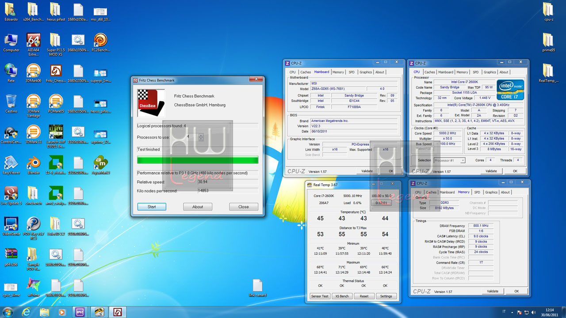Click Validate in the Mainboard CPU-Z window

pyautogui.click(x=367, y=171)
